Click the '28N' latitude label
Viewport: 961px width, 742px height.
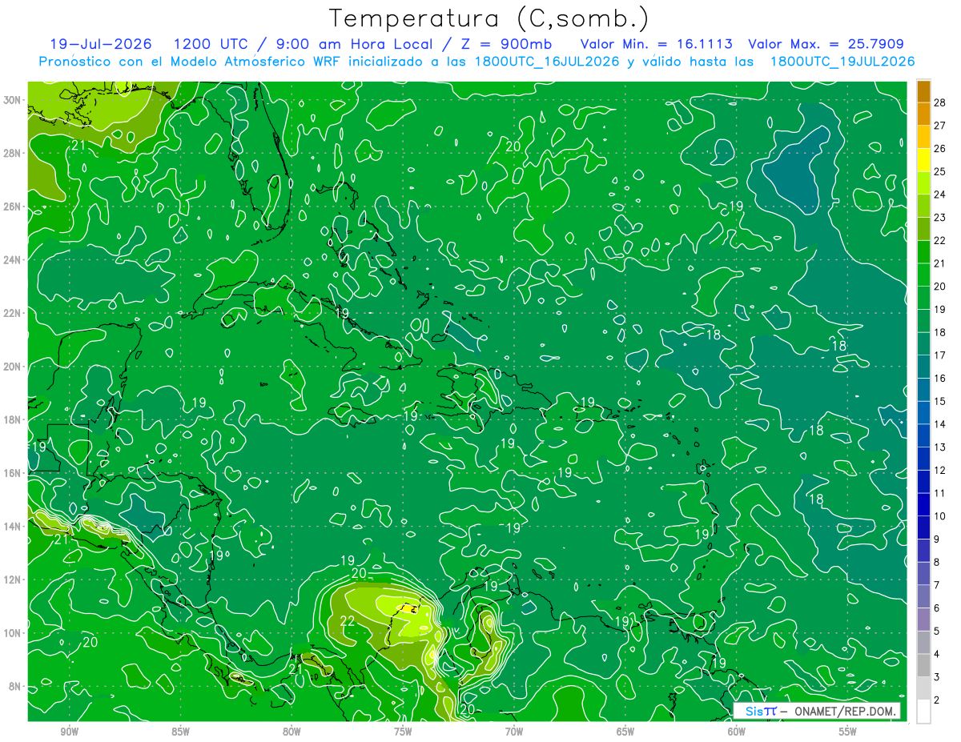point(13,153)
